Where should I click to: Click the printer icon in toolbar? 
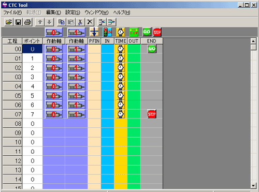pyautogui.click(x=27, y=22)
